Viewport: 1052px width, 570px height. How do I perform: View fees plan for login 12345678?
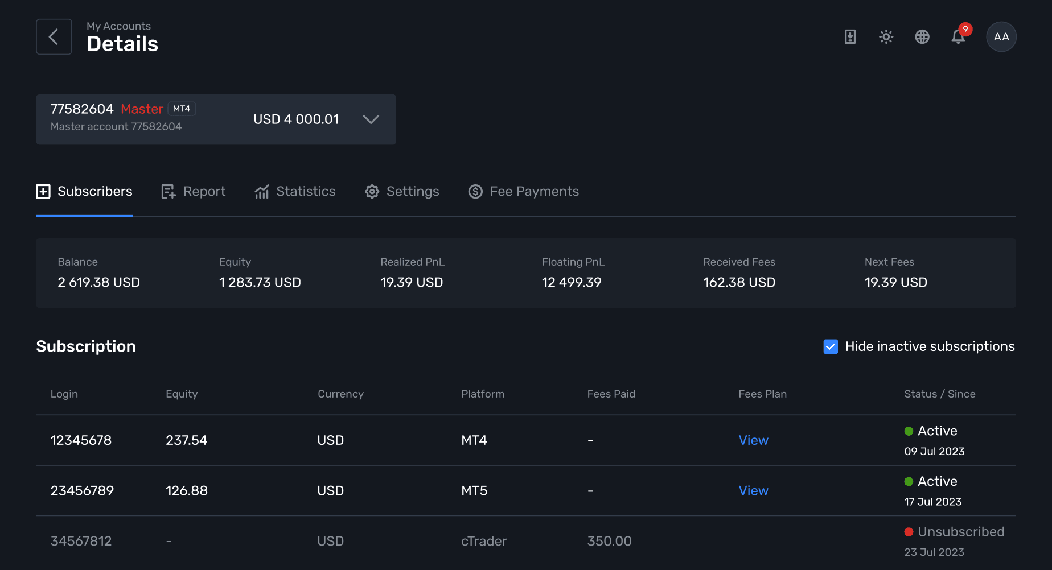(x=753, y=440)
